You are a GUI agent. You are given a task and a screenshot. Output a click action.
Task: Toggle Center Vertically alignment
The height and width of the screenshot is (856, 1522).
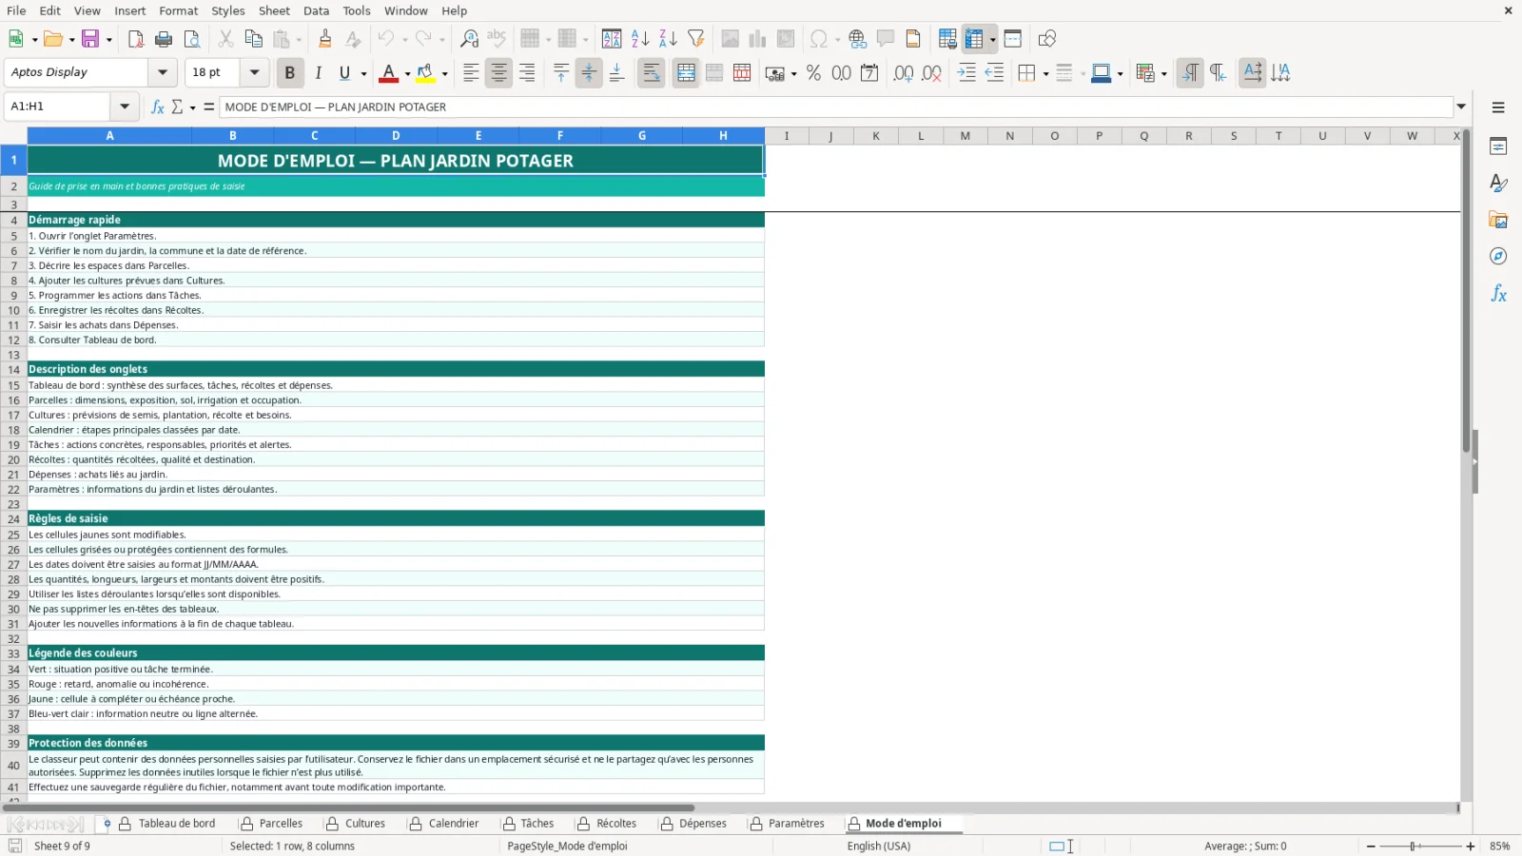[589, 73]
